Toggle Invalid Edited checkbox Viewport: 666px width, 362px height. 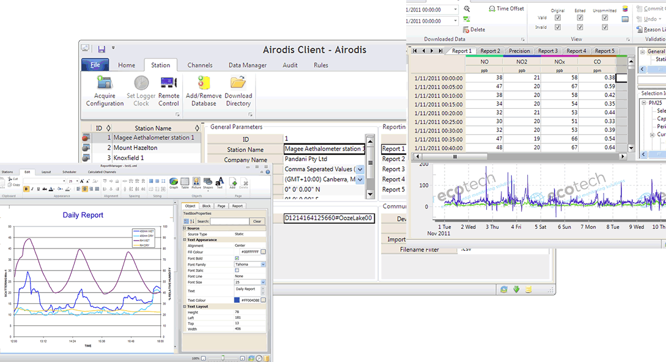coord(580,27)
